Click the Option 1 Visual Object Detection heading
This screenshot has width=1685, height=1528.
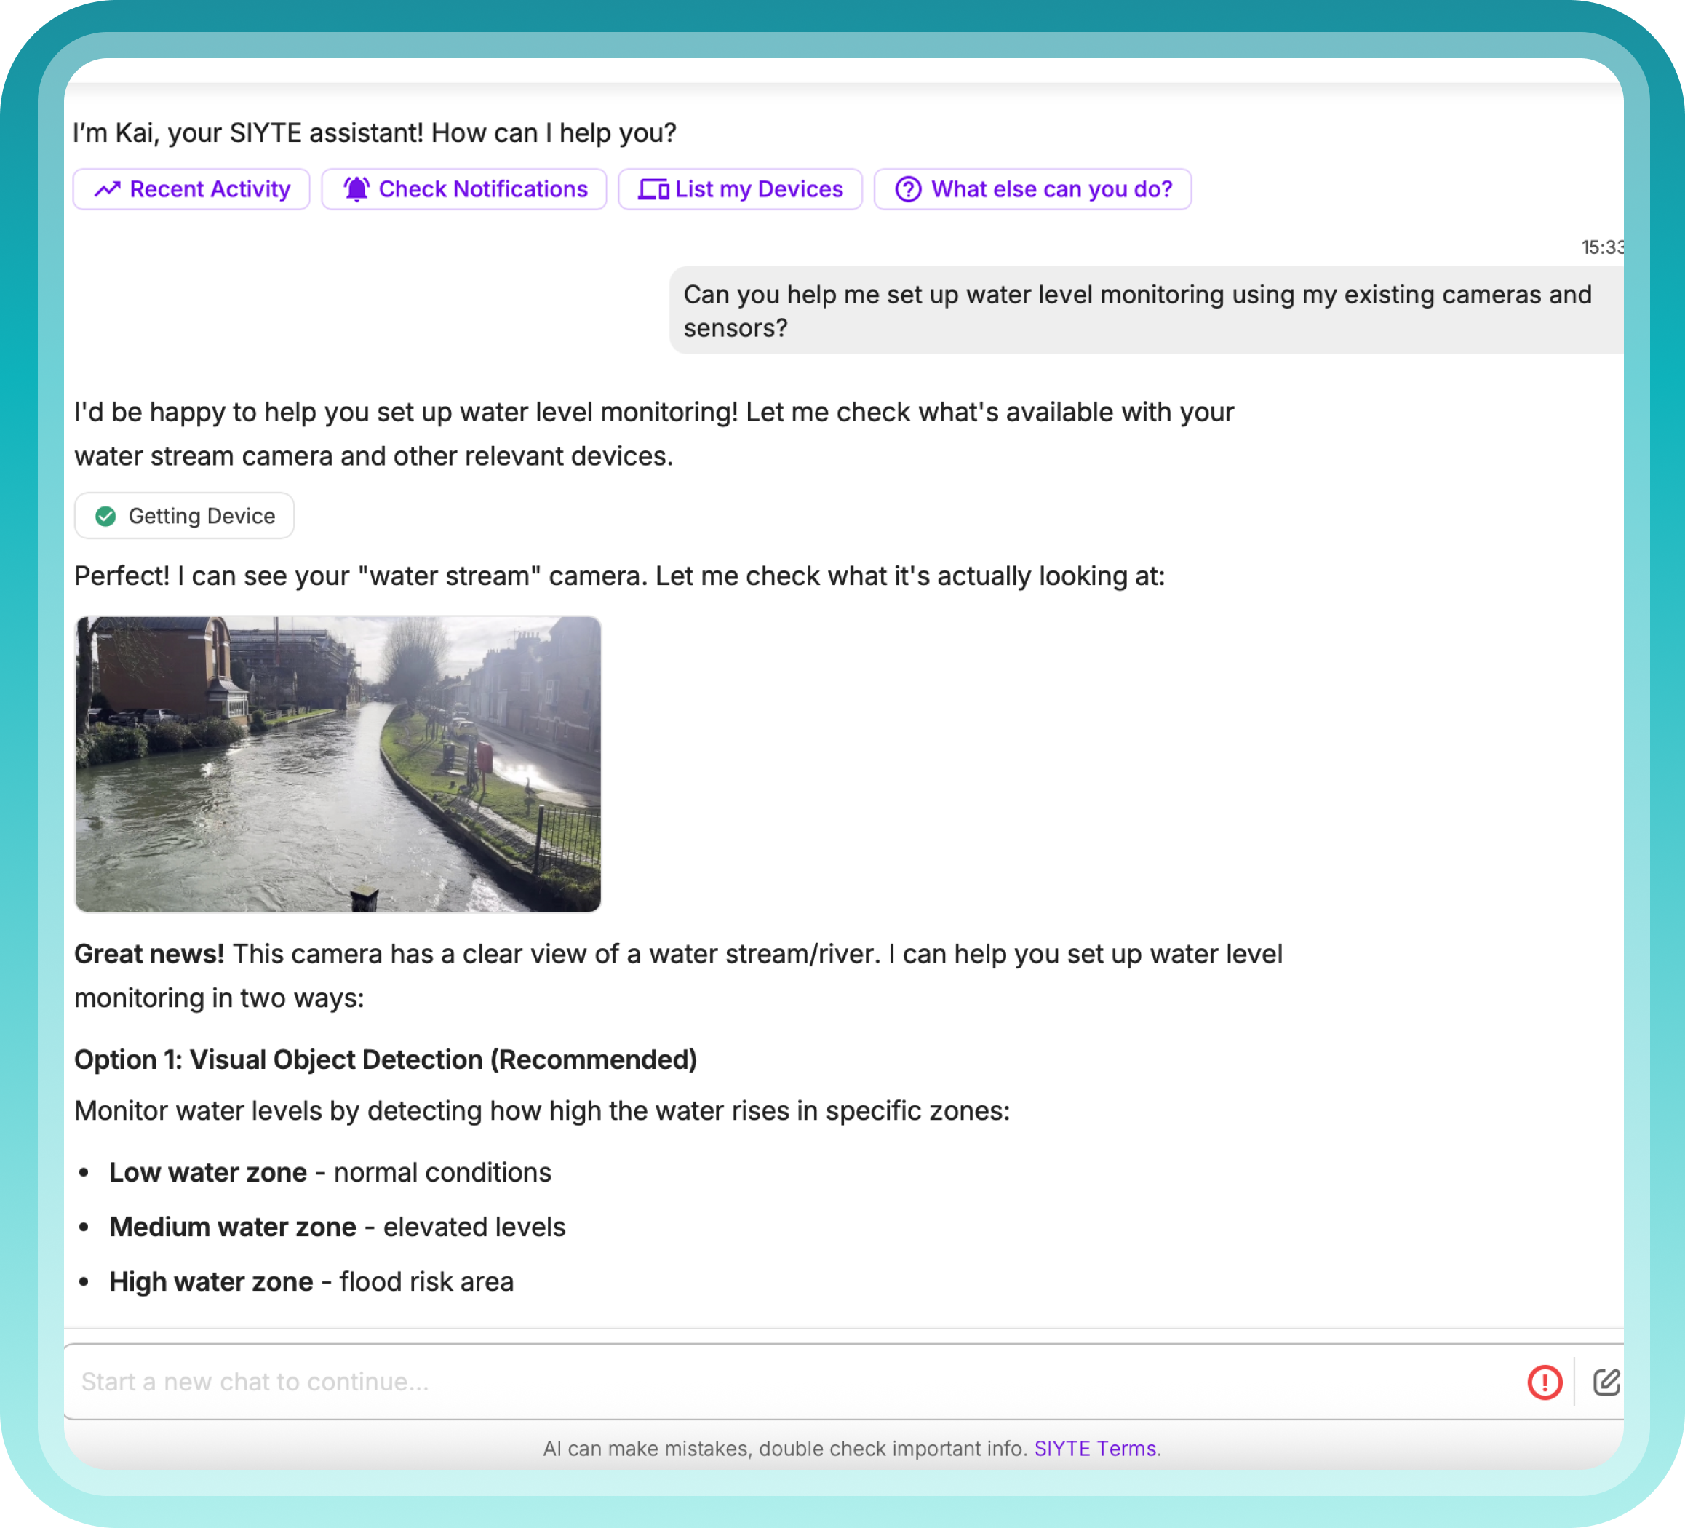386,1059
